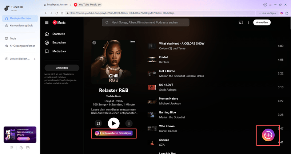Click the page vertical scrollbar

(290, 23)
